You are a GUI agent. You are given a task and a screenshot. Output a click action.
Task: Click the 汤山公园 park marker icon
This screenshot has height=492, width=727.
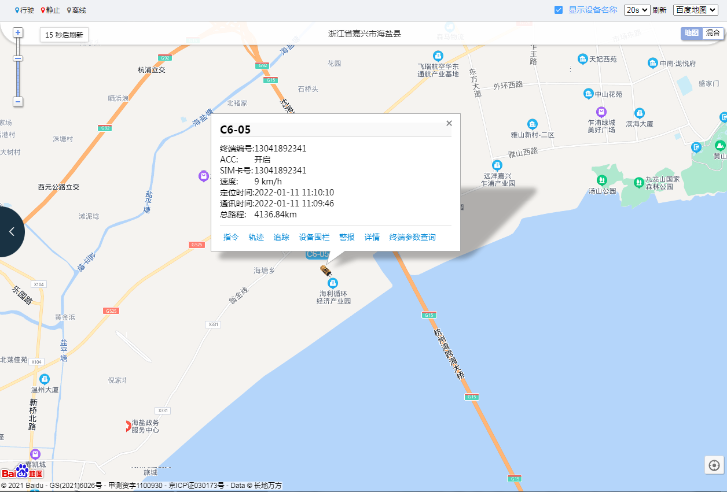click(x=602, y=180)
